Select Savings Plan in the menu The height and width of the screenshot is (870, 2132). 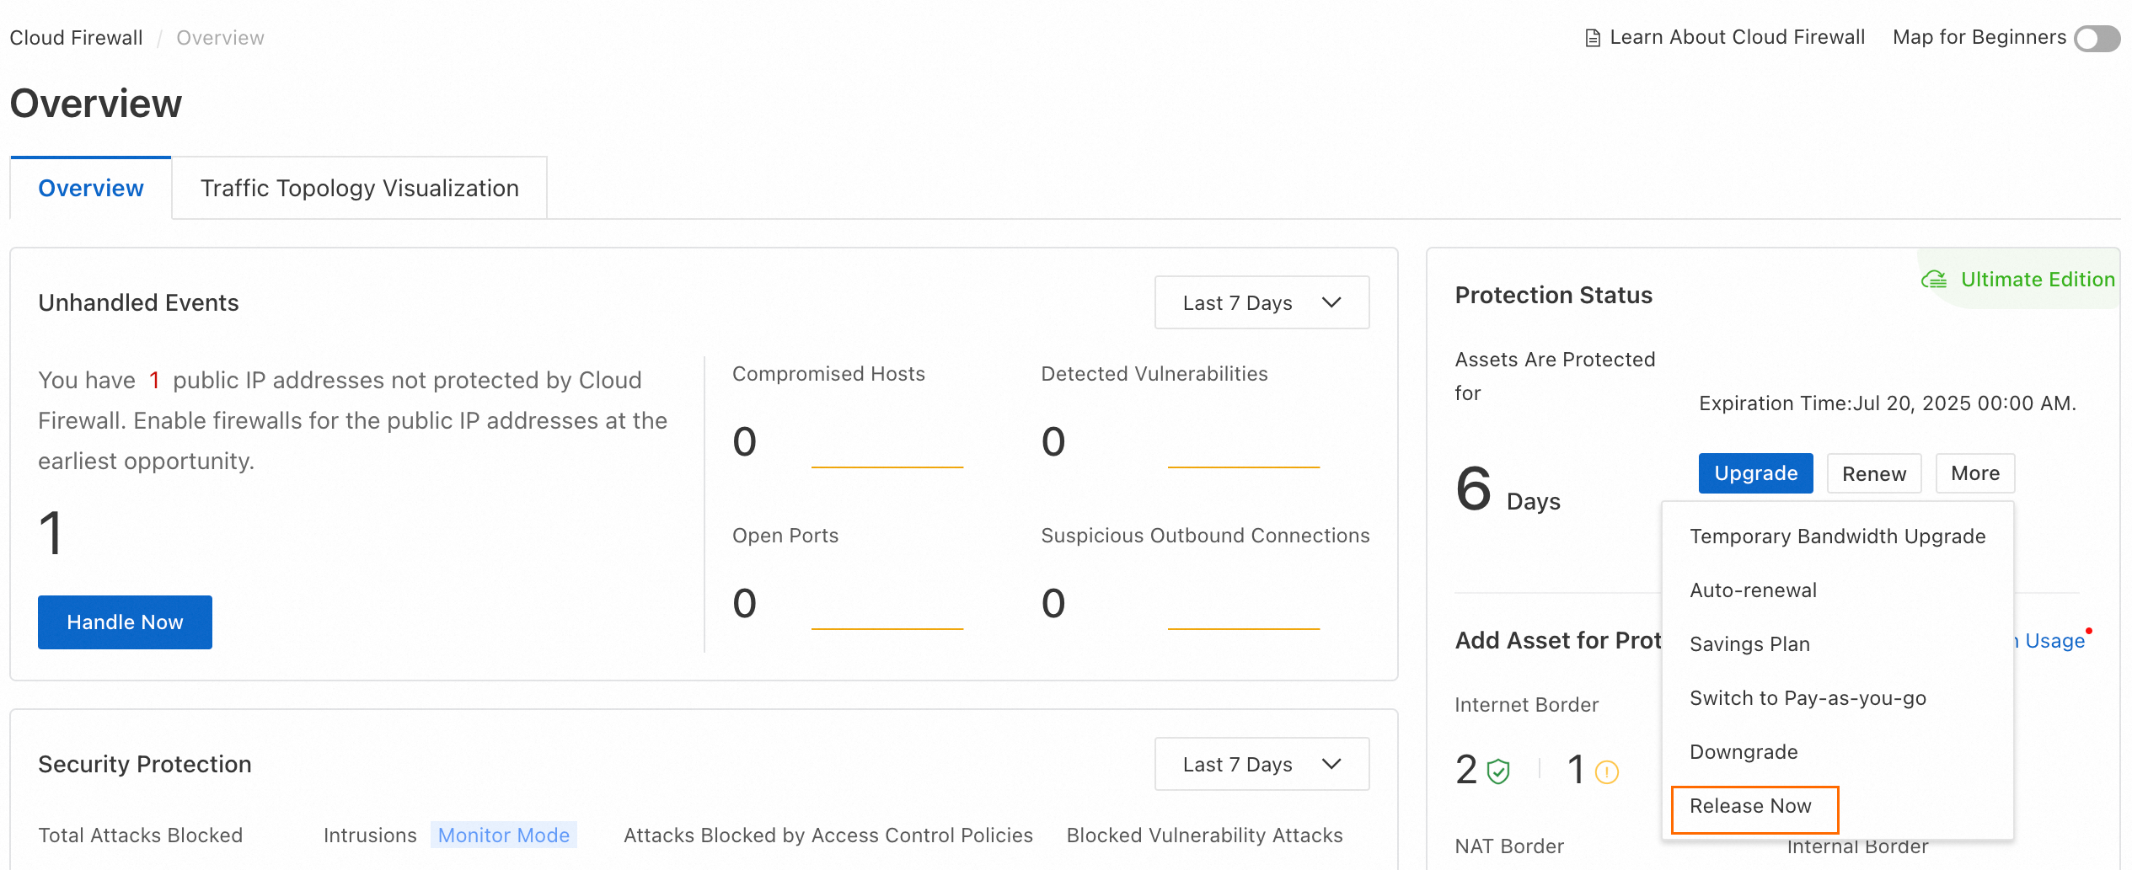pos(1749,644)
